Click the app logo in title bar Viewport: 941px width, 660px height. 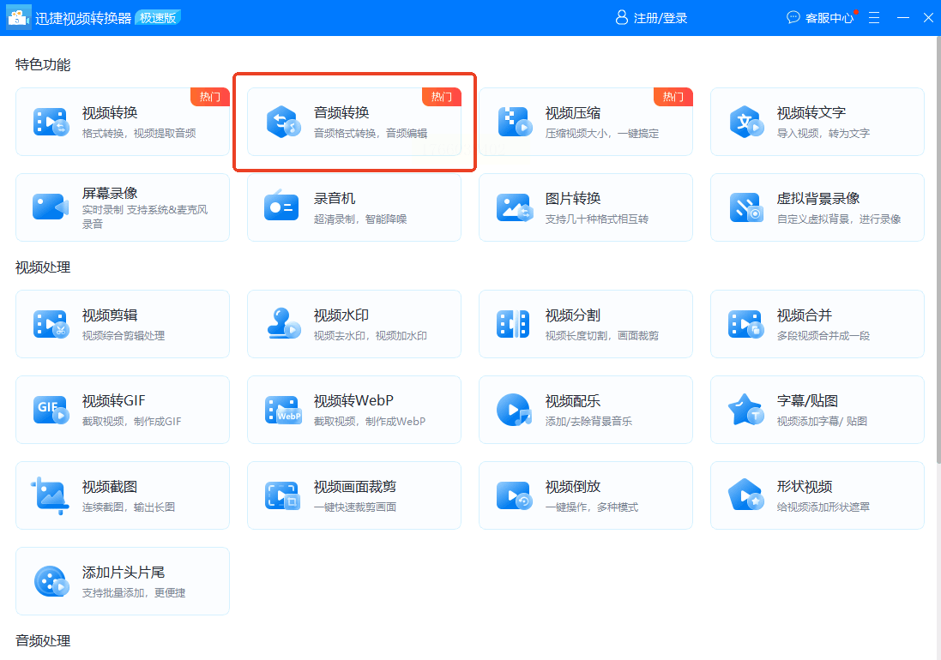click(x=18, y=17)
